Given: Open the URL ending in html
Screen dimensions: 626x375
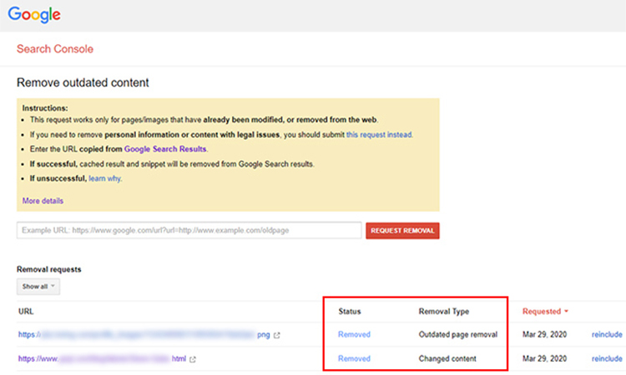Looking at the screenshot, I should tap(100, 359).
